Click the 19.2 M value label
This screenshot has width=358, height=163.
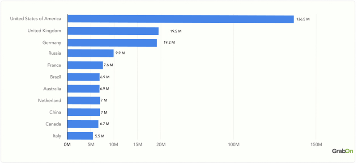click(x=169, y=42)
